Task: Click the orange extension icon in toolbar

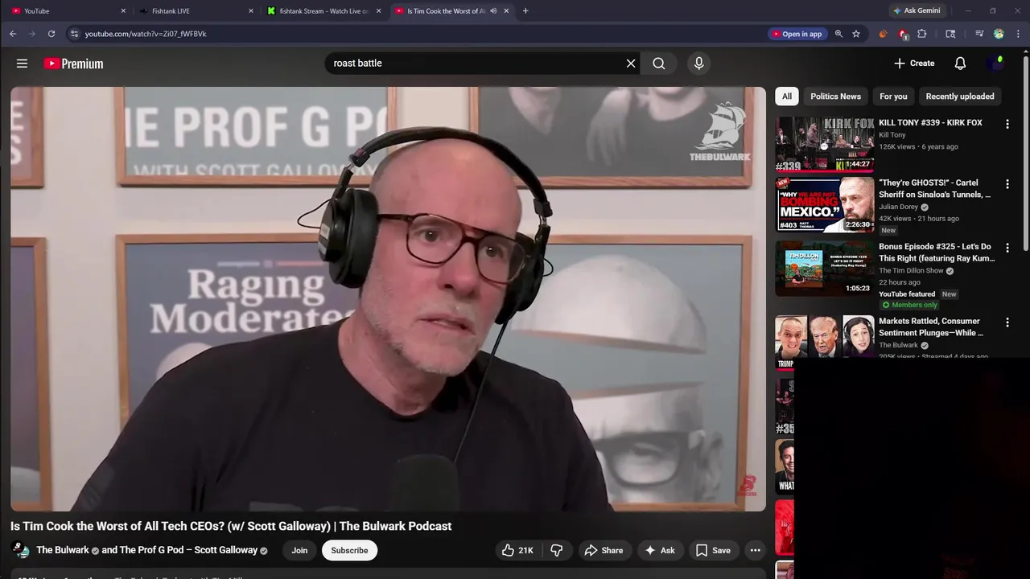Action: [x=883, y=34]
